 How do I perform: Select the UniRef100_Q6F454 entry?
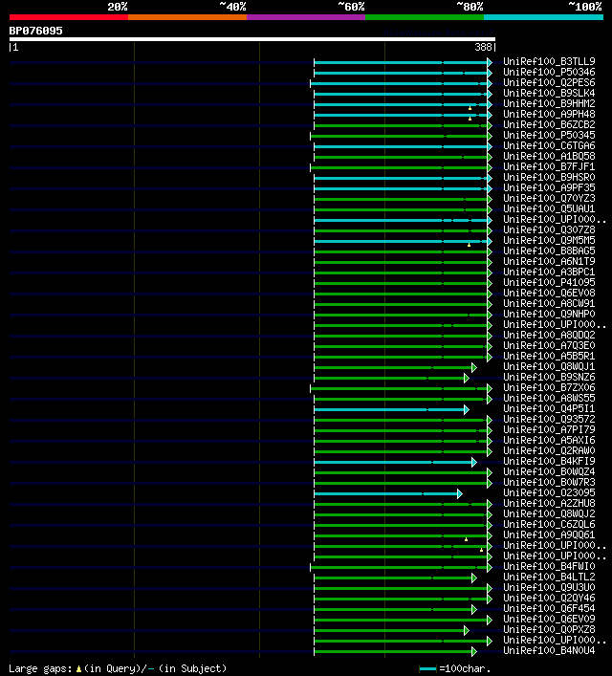click(549, 609)
